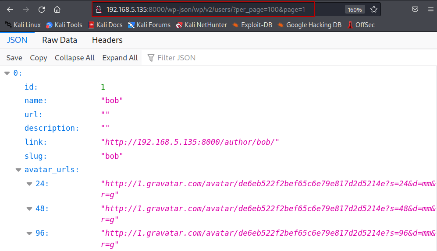Viewport: 437px width, 251px height.
Task: Open the OffSec bookmark
Action: click(x=361, y=25)
